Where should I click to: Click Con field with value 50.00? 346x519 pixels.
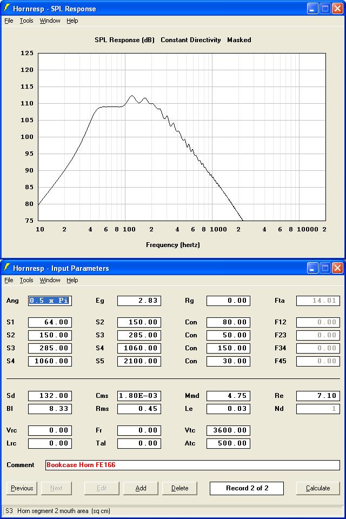click(x=229, y=335)
